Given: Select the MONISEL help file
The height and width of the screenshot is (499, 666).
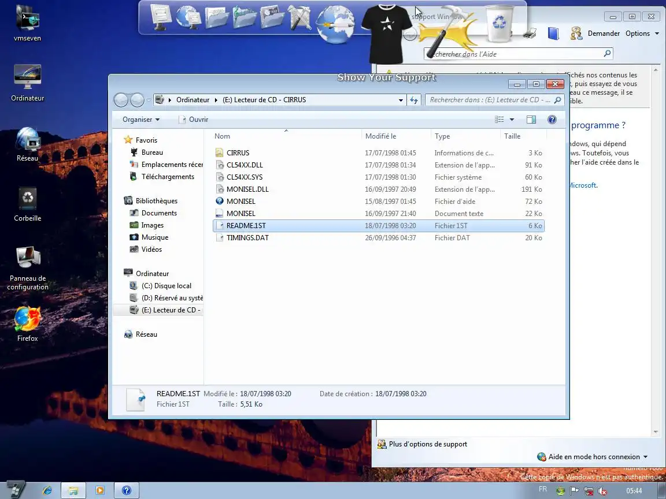Looking at the screenshot, I should pos(378,202).
